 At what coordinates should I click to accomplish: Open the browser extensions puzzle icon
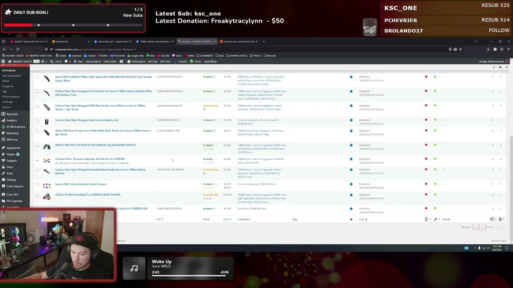pos(502,49)
